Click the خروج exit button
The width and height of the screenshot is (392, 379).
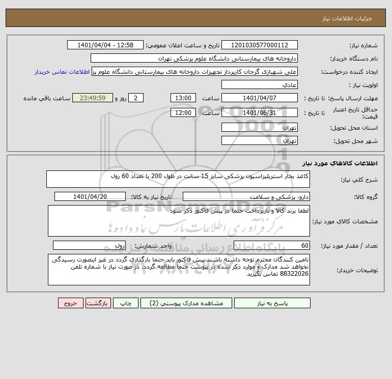[70, 303]
